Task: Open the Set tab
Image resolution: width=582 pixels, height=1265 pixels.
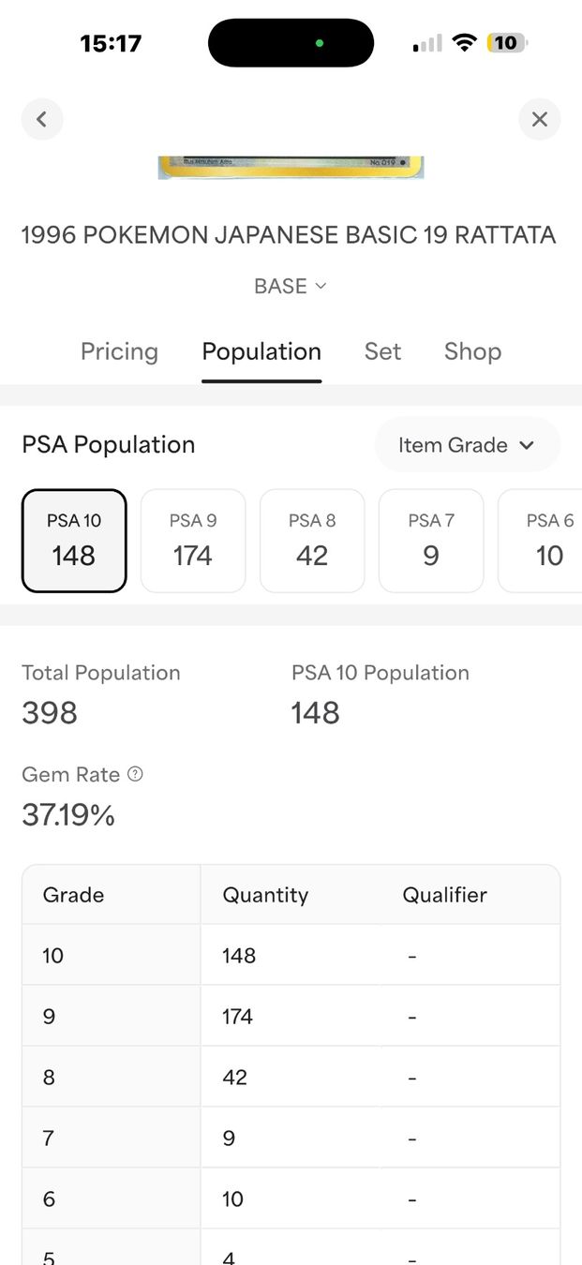Action: (x=382, y=351)
